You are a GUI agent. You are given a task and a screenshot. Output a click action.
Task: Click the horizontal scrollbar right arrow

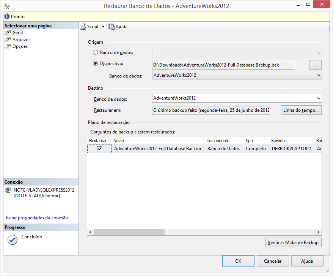(x=318, y=232)
